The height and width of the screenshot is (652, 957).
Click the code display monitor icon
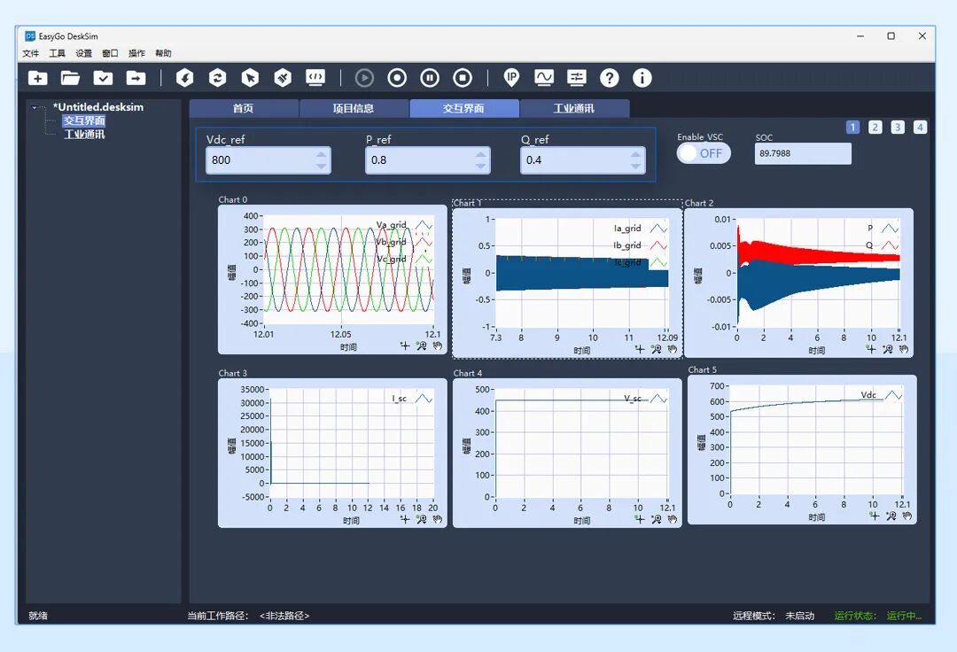pos(315,78)
